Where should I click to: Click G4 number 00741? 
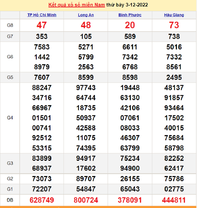(x=42, y=128)
